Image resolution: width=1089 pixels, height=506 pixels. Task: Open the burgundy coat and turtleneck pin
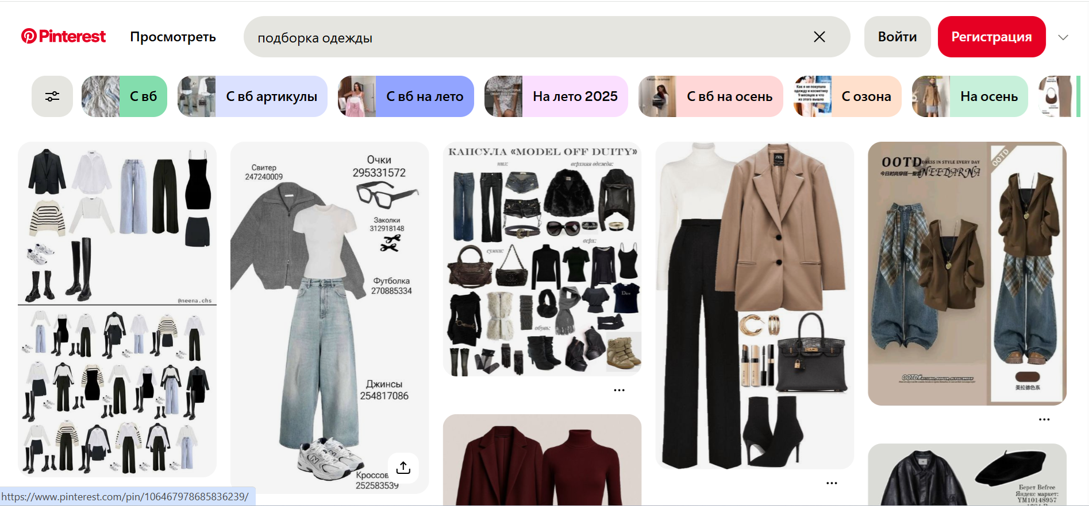pyautogui.click(x=542, y=460)
